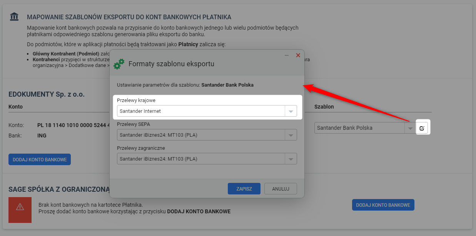Viewport: 476px width, 236px height.
Task: Click the EDOKUMENTY Sp. z o.o. heading
Action: tap(47, 94)
